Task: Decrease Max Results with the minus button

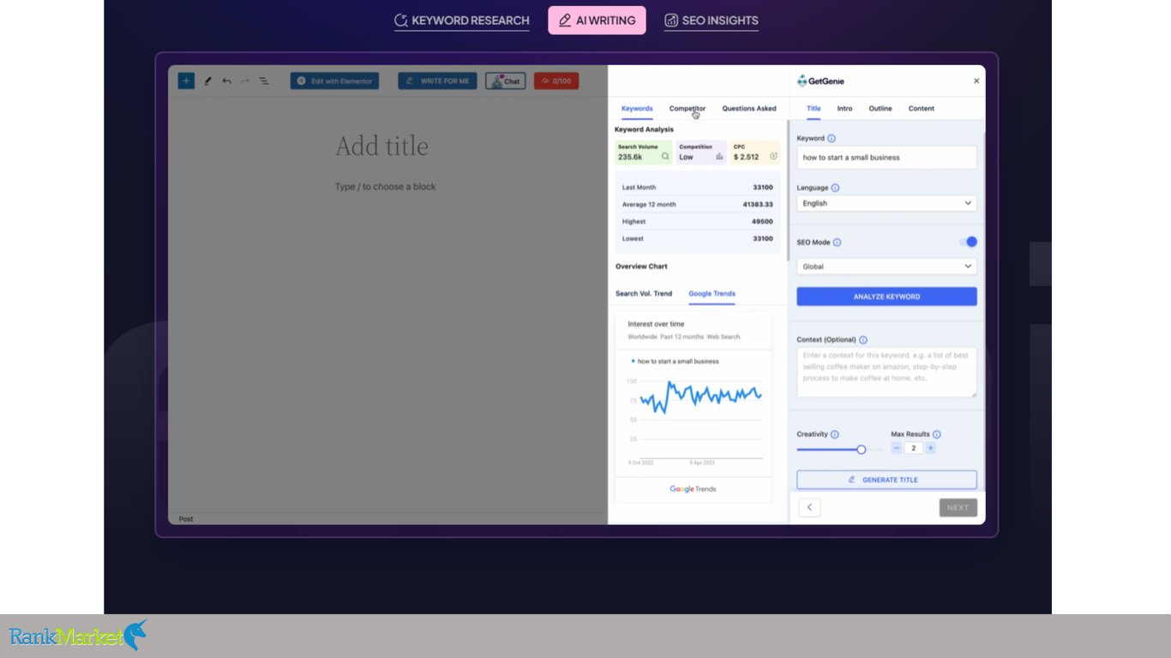Action: click(x=897, y=448)
